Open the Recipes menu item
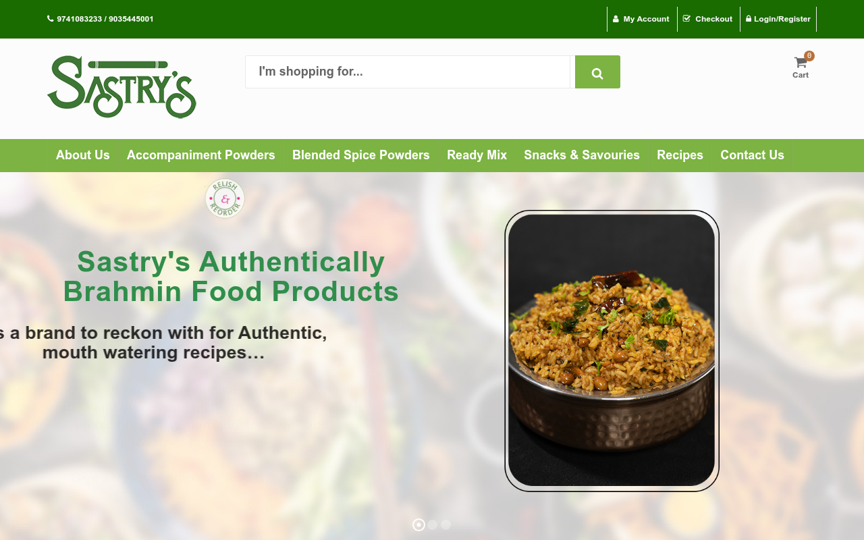864x540 pixels. [680, 155]
